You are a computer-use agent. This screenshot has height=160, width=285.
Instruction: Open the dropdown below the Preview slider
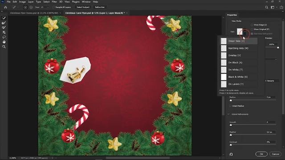coord(271,59)
